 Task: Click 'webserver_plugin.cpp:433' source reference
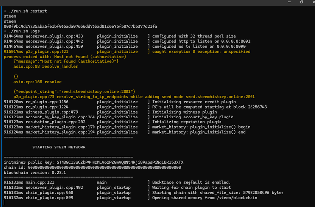click(54, 36)
